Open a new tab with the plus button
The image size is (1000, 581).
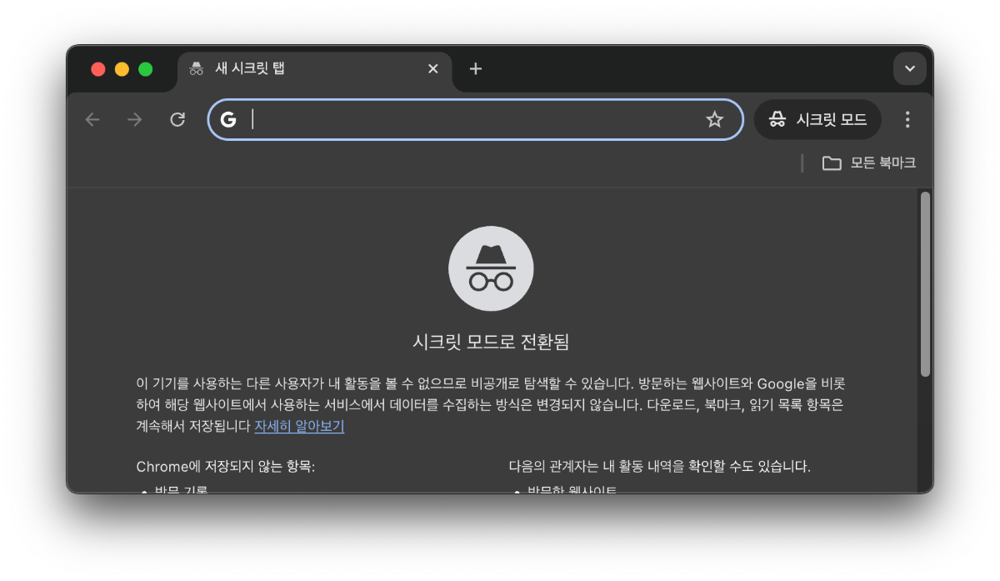click(475, 68)
